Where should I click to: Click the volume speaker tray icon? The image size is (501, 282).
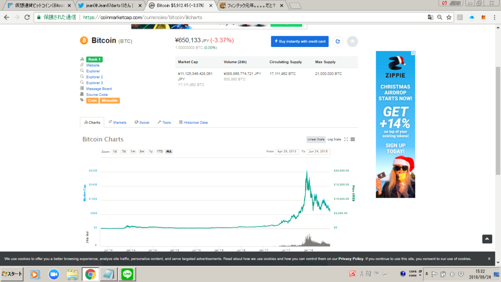click(x=452, y=274)
